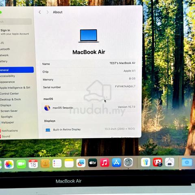Launch FaceTime from the Dock
195x195 pixels.
[21, 164]
